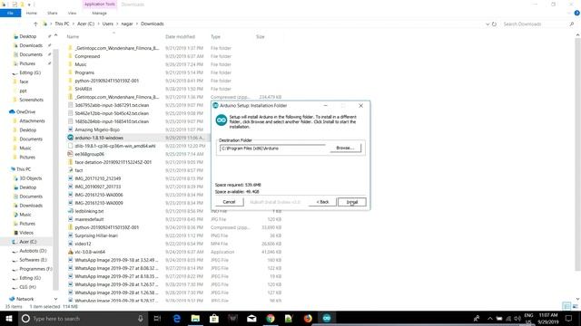Open the Manage ribbon tab
Image resolution: width=581 pixels, height=326 pixels.
99,13
